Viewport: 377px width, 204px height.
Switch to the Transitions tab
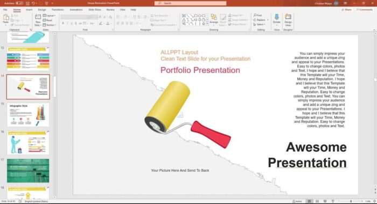(x=58, y=10)
